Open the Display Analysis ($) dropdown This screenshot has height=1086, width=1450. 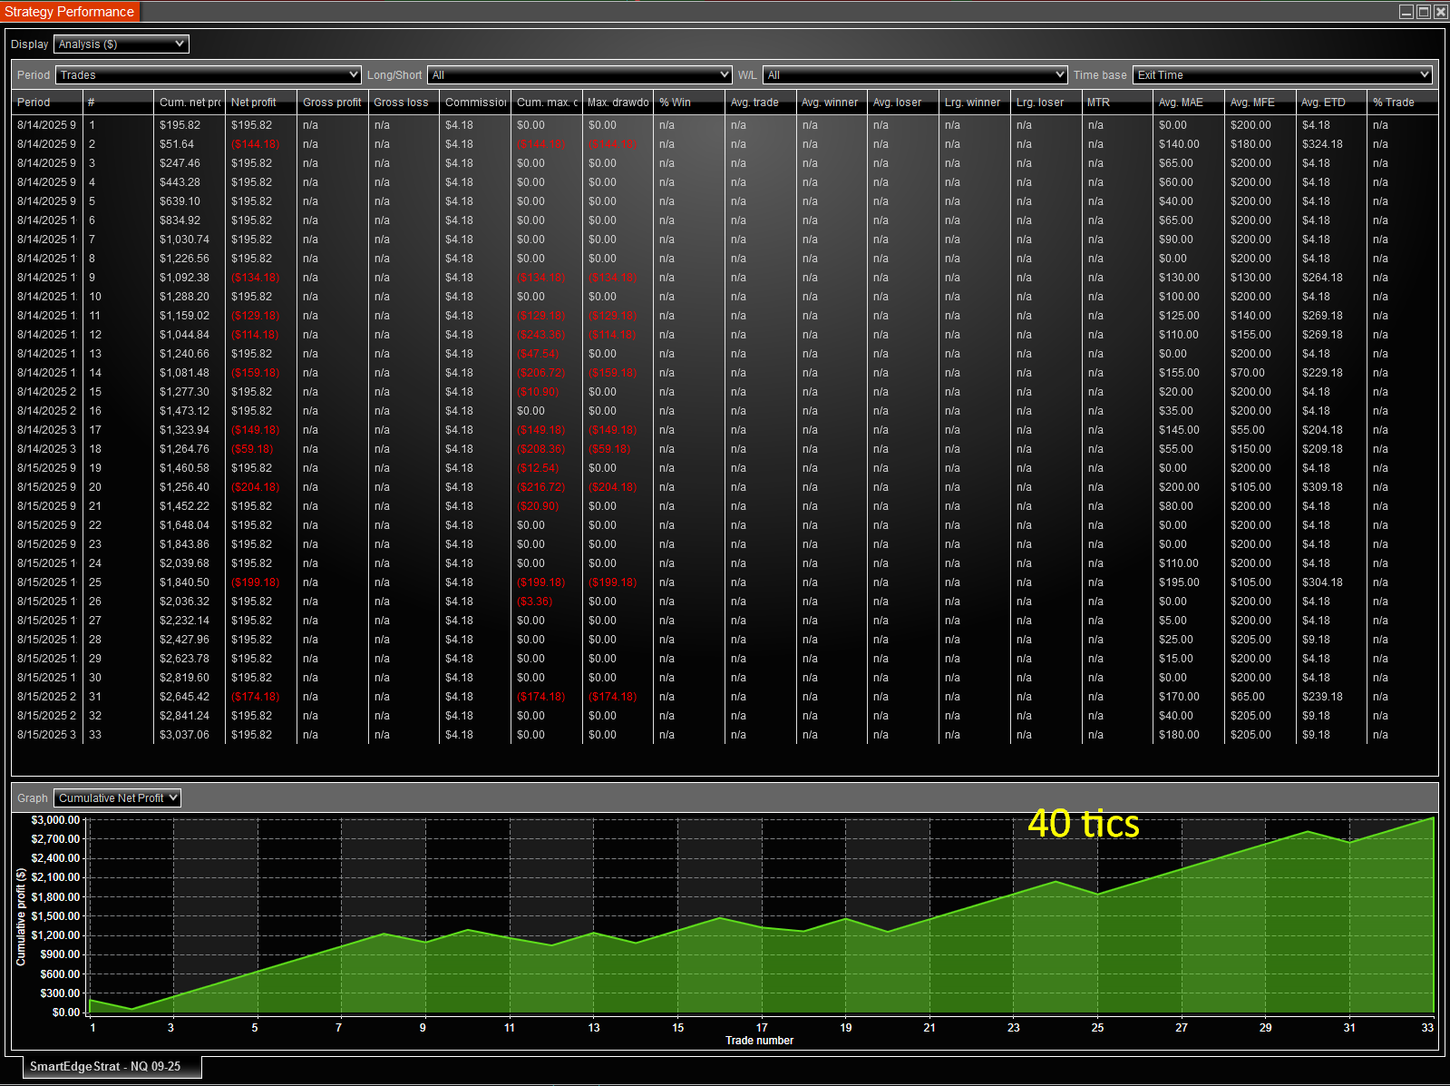click(x=121, y=44)
